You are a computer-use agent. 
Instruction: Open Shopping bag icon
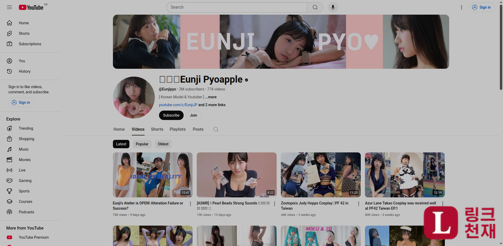click(9, 139)
